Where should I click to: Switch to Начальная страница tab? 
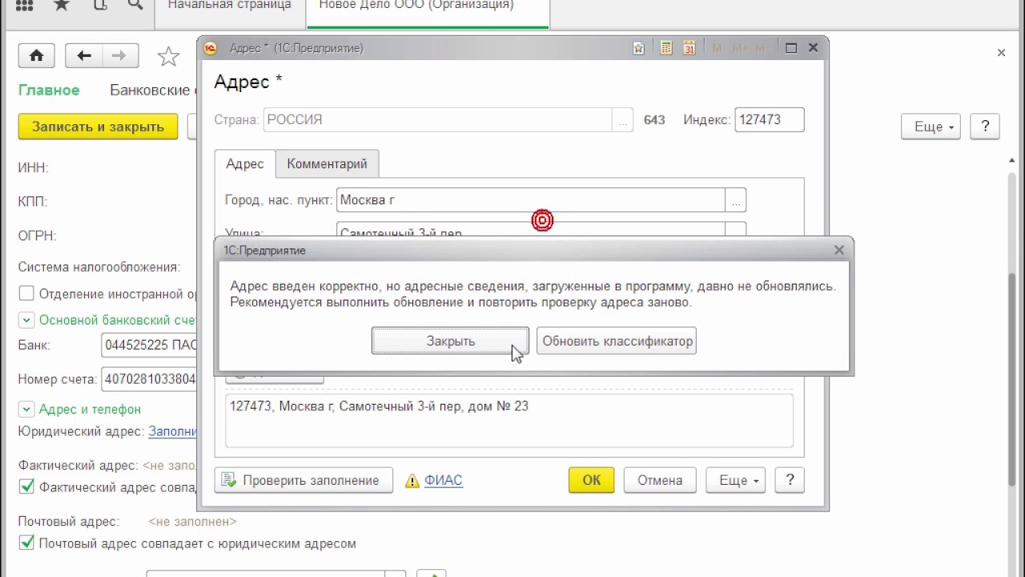point(230,6)
